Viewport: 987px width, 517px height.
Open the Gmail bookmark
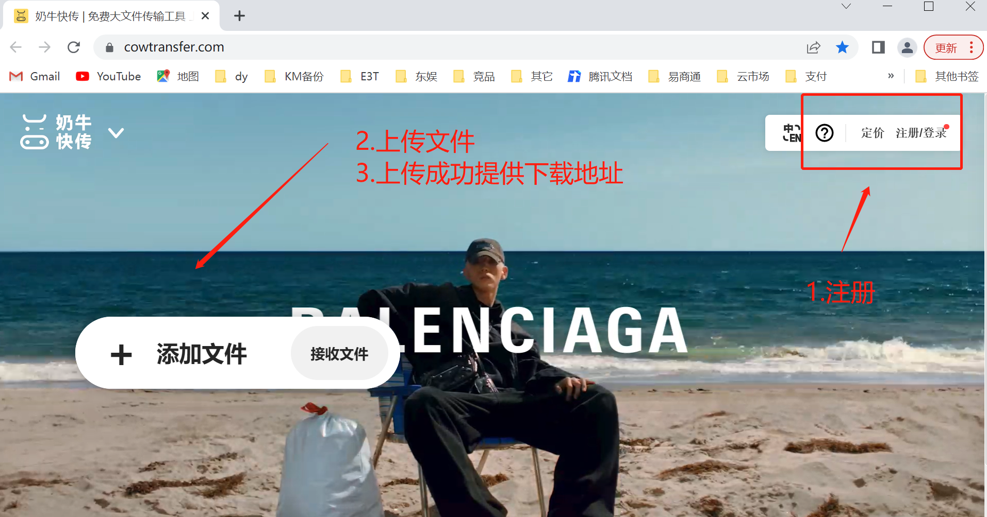(x=35, y=76)
